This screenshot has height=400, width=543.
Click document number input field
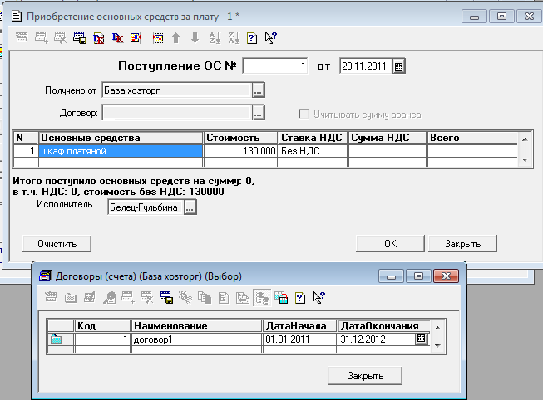tap(275, 66)
